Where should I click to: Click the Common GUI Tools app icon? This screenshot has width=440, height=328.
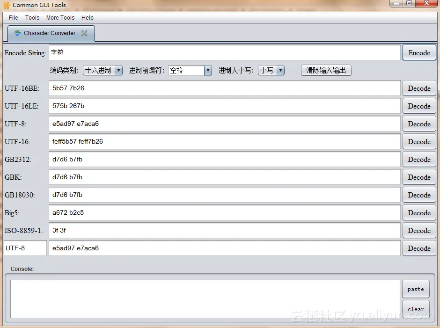(x=6, y=5)
